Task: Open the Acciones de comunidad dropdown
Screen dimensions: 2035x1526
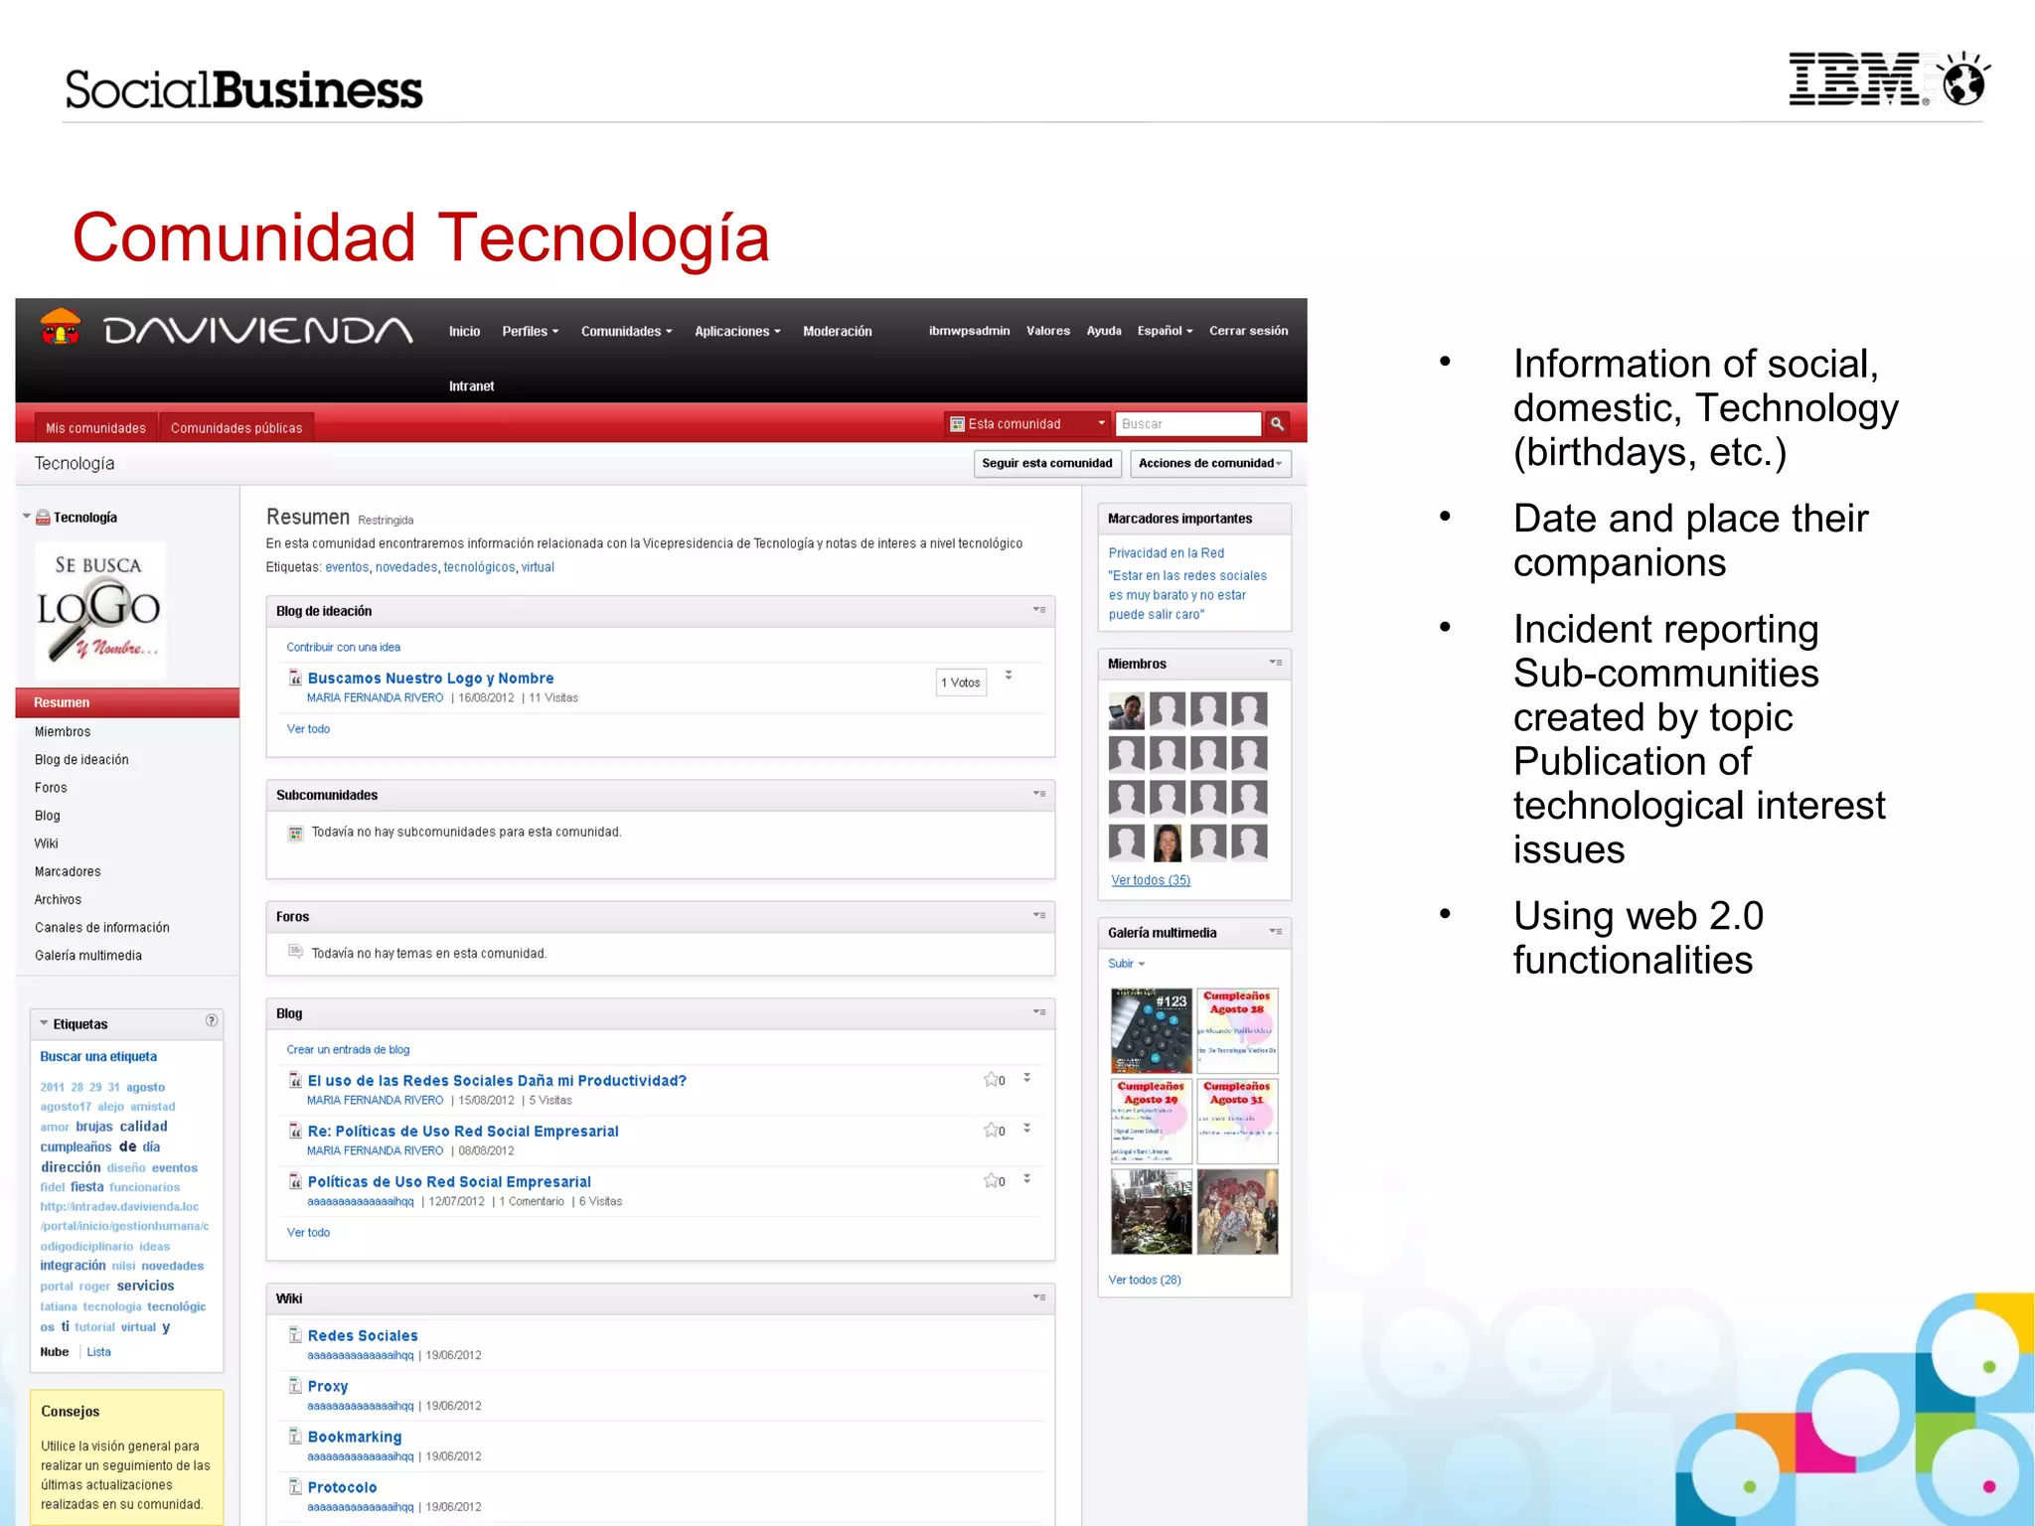Action: point(1210,464)
